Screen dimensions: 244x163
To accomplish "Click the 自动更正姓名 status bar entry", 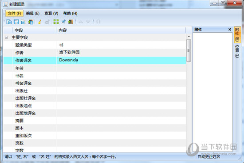I will click(209, 157).
